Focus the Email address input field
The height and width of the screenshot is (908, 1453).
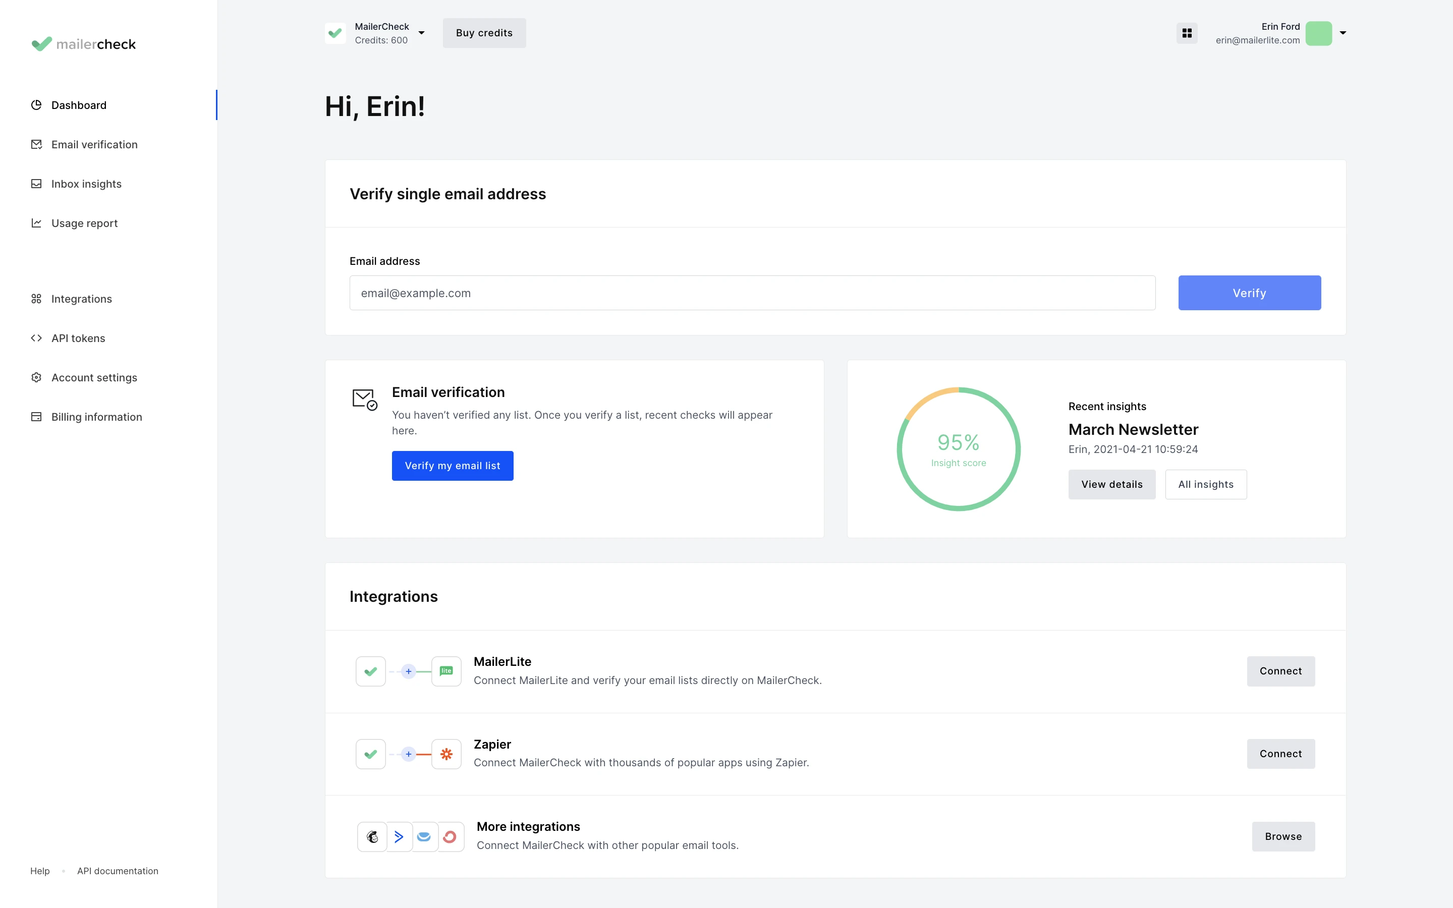point(752,293)
